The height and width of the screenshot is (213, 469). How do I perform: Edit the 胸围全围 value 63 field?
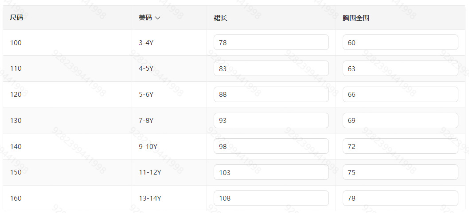point(400,68)
